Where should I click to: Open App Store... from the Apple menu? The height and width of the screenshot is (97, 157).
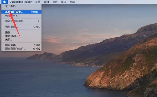click(21, 15)
